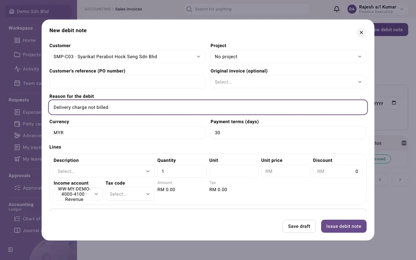
Task: Open the Customer dropdown
Action: tap(127, 57)
